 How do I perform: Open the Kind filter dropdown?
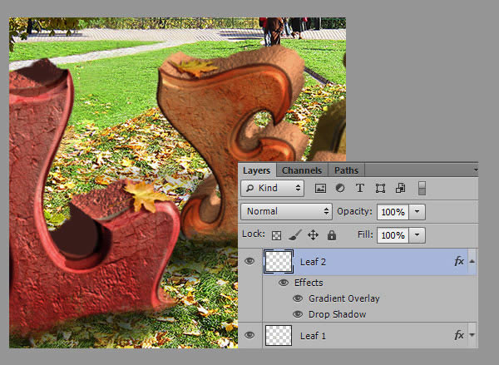tap(273, 189)
